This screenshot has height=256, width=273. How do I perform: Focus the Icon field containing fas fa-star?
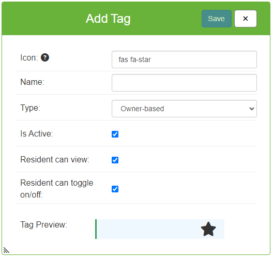[184, 59]
